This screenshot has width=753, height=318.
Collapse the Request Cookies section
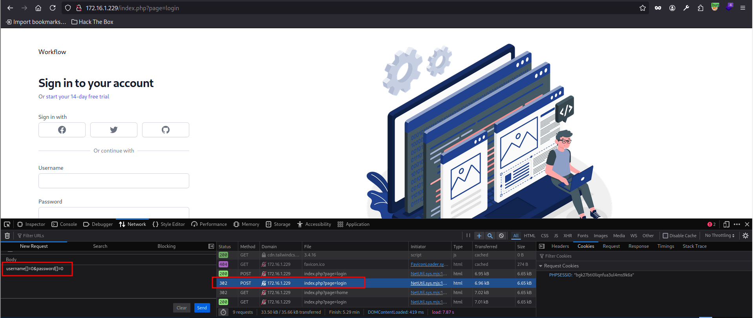pos(541,266)
